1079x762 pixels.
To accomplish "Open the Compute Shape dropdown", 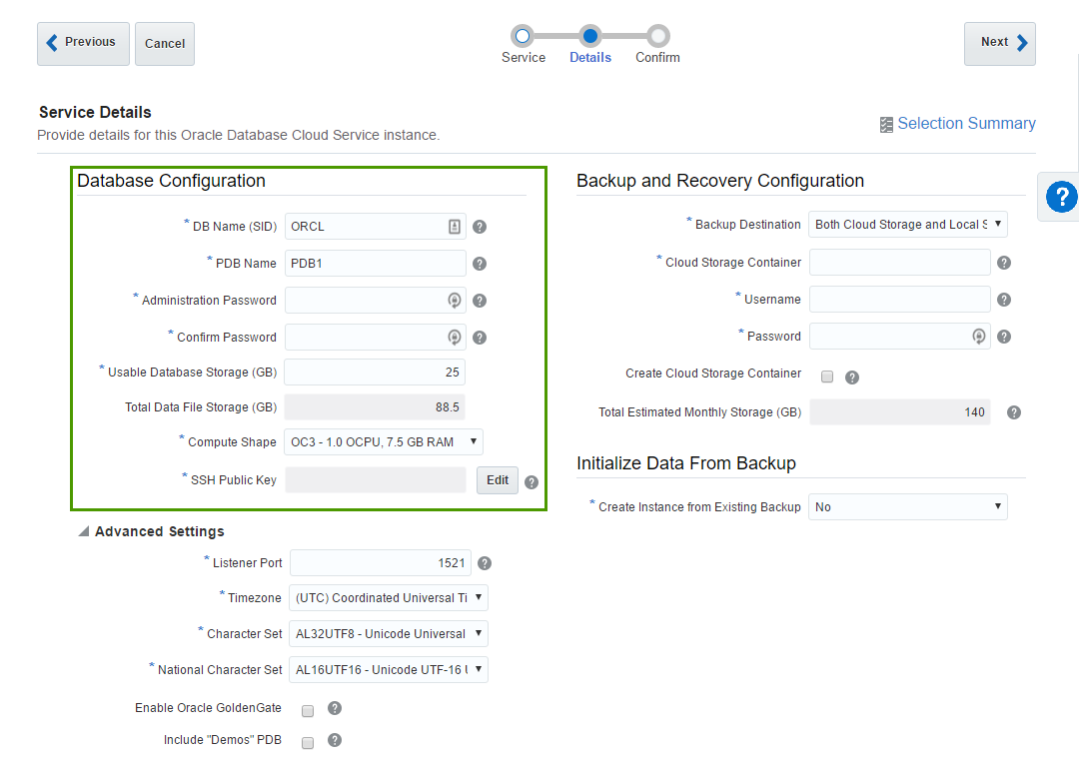I will pyautogui.click(x=384, y=442).
